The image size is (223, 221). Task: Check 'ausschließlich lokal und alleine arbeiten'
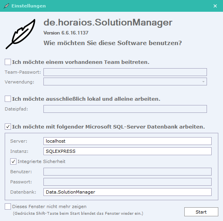8,99
